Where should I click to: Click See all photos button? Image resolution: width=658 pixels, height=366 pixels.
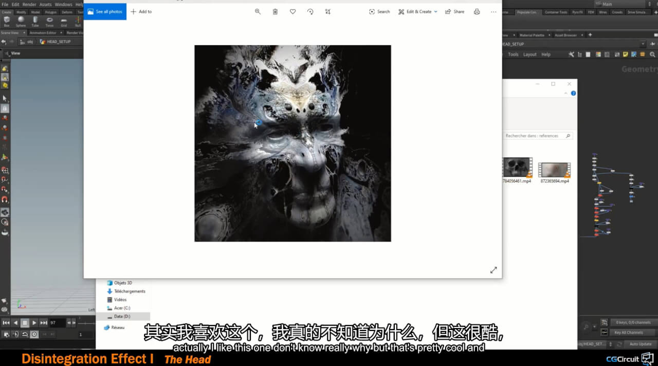coord(105,11)
